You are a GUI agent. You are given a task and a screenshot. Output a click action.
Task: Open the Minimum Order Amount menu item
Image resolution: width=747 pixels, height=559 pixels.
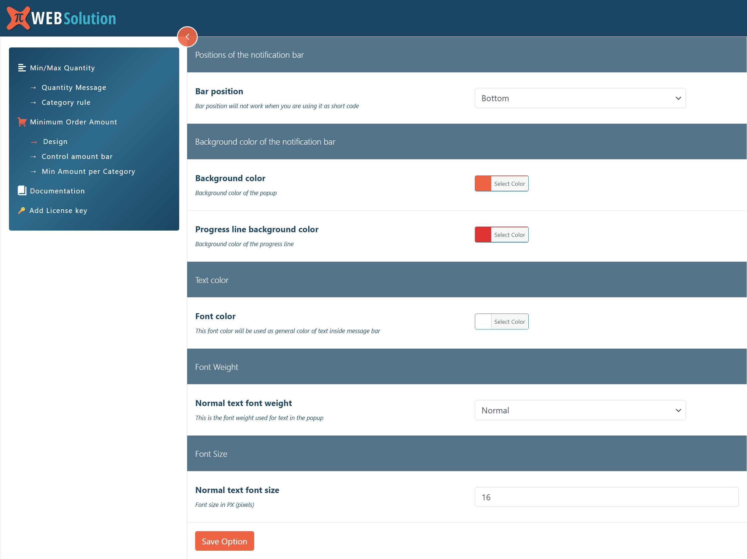point(73,122)
